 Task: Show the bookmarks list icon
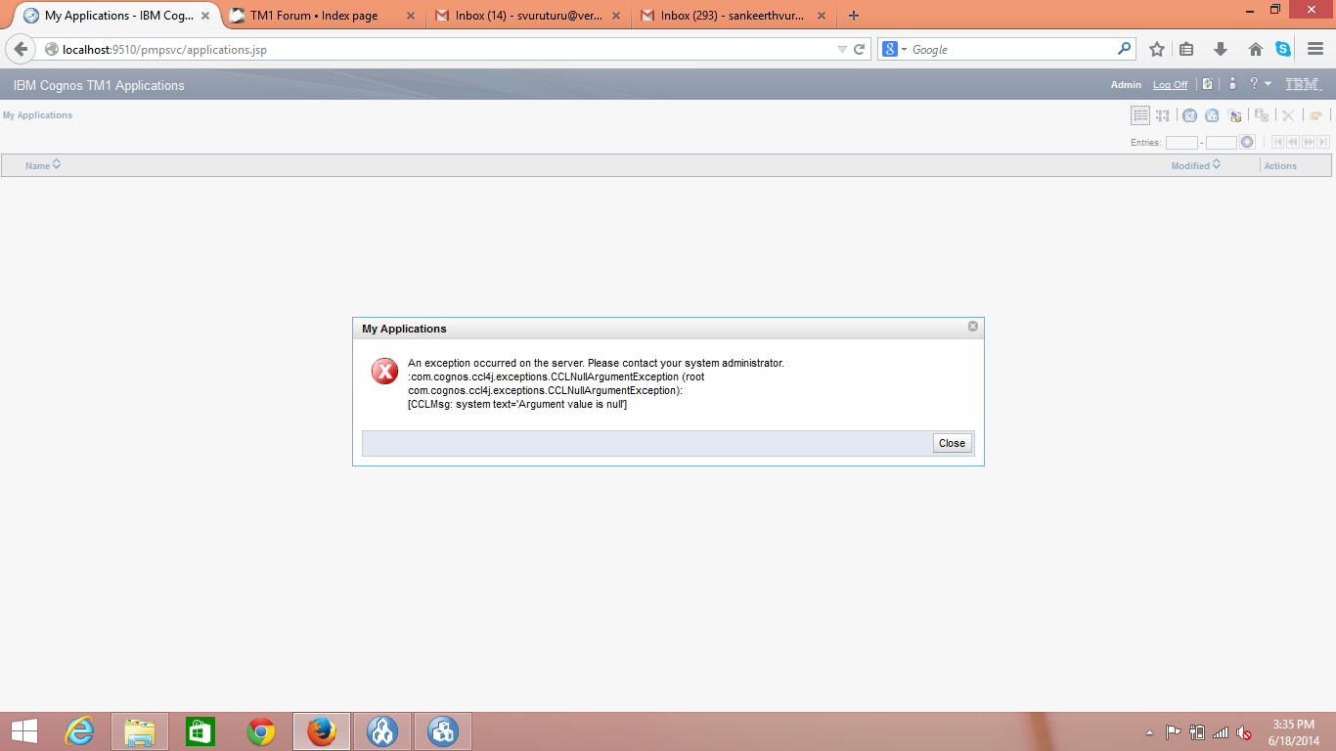point(1186,49)
